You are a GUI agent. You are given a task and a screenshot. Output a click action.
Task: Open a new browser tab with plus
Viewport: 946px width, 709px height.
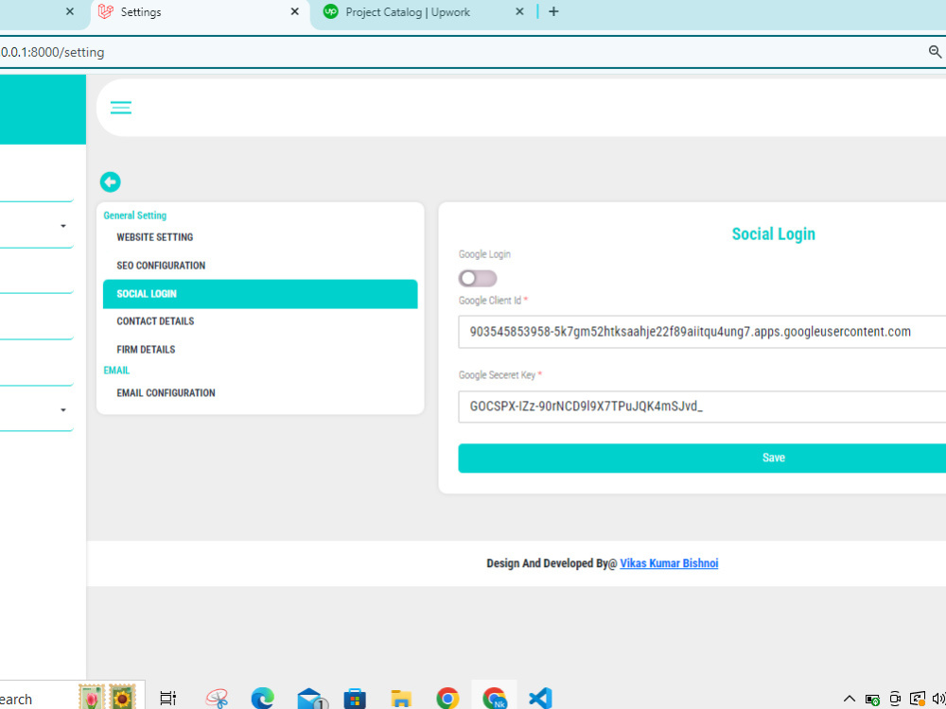pos(553,11)
